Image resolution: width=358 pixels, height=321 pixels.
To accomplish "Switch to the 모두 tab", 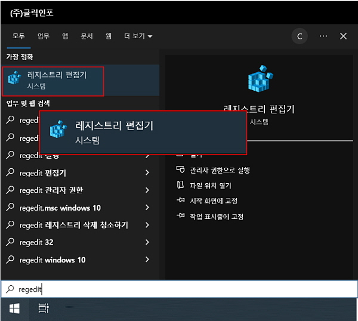I will pyautogui.click(x=18, y=36).
